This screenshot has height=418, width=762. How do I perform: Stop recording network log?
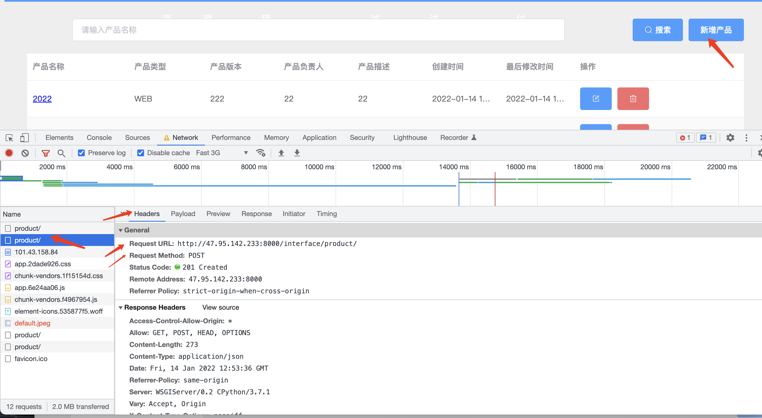(9, 153)
